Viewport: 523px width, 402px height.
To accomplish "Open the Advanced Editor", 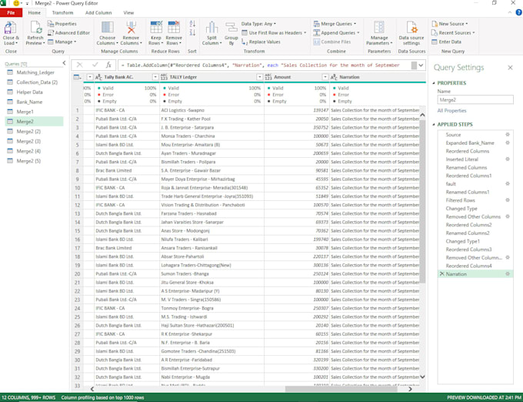I will coord(68,32).
